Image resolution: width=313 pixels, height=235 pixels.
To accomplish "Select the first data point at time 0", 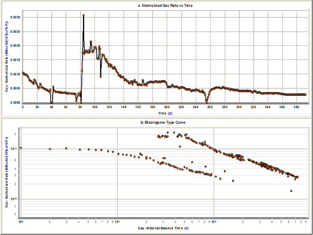I will (22, 73).
